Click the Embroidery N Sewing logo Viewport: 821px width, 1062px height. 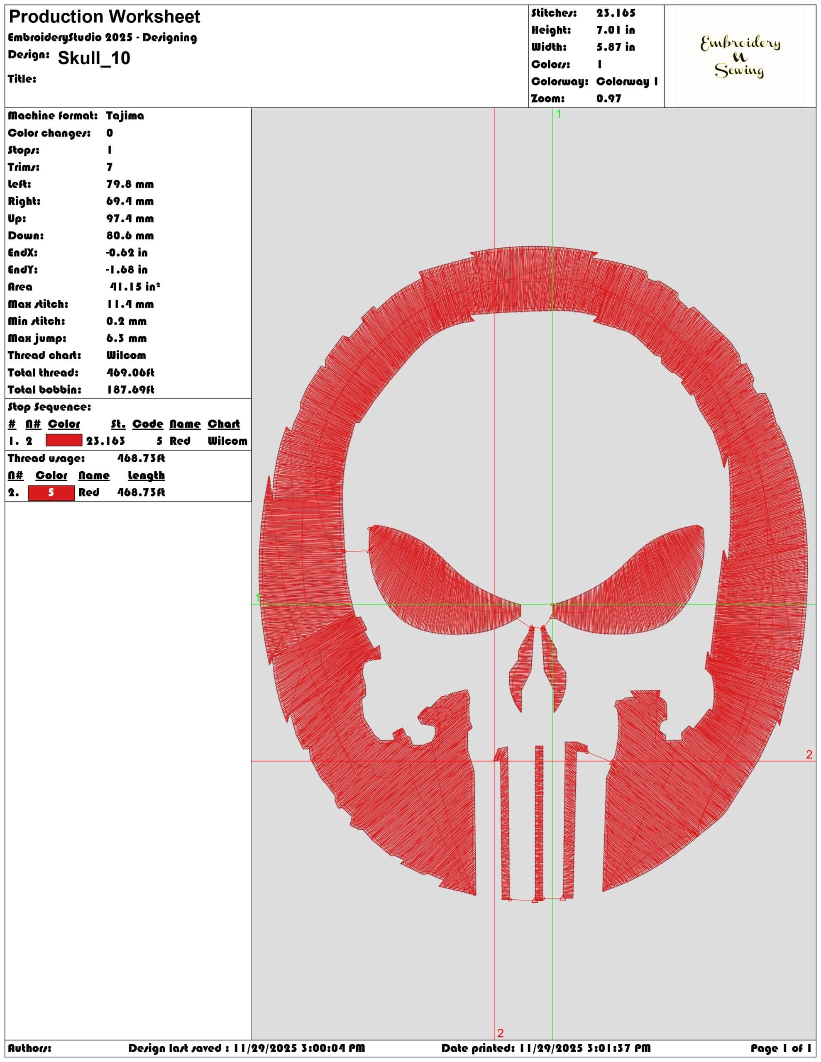[740, 57]
